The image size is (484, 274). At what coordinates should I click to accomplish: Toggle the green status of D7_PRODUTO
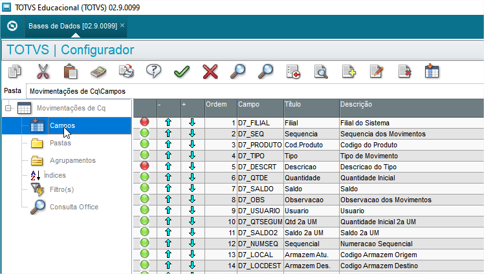point(144,144)
